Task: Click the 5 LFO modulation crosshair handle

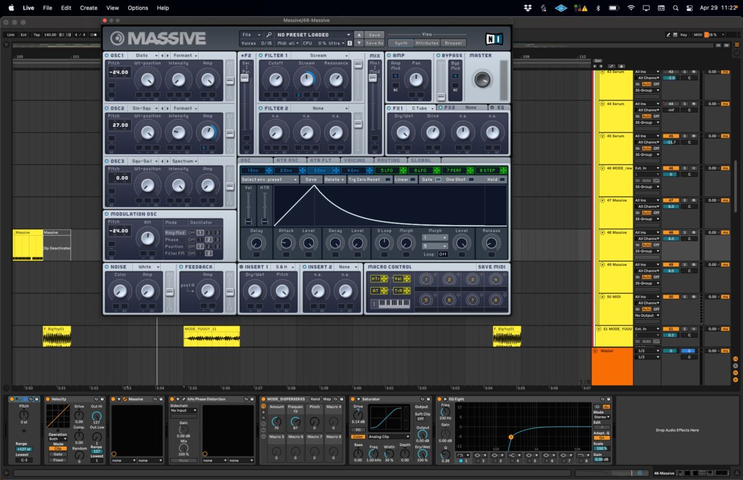Action: point(403,170)
